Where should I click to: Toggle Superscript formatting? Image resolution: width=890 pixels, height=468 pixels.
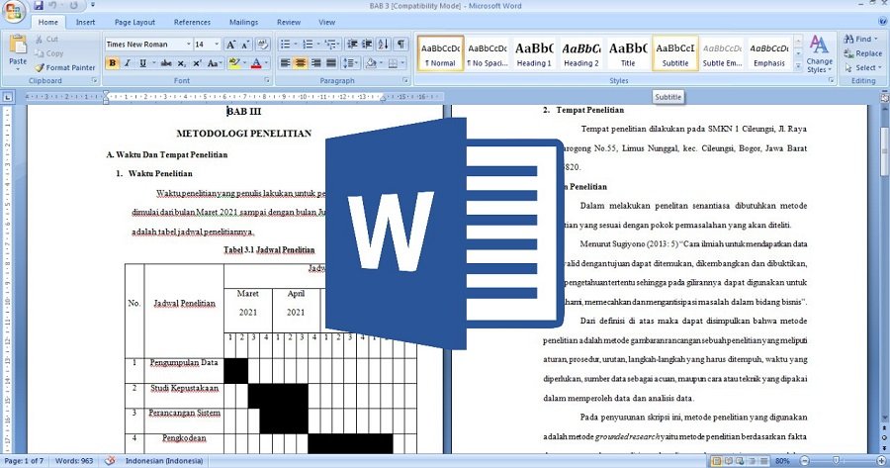point(197,63)
